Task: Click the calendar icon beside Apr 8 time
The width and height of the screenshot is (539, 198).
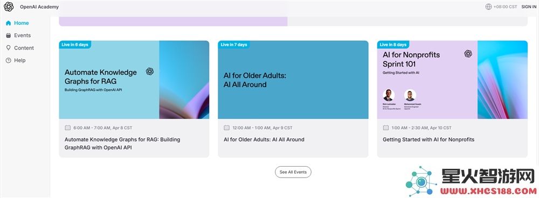Action: (68, 128)
